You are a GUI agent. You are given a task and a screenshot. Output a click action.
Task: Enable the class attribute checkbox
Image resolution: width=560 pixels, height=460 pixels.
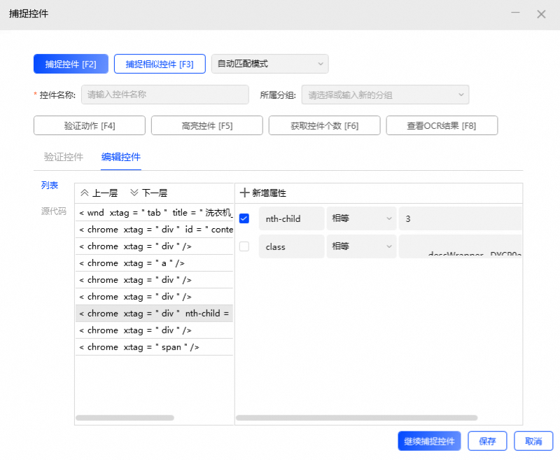pyautogui.click(x=244, y=246)
